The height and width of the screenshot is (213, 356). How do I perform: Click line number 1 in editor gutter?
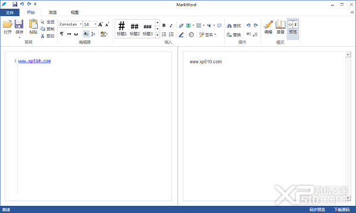[15, 61]
